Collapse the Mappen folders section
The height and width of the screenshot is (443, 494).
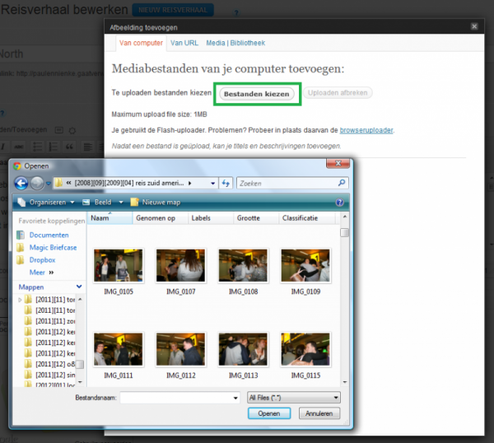point(80,287)
